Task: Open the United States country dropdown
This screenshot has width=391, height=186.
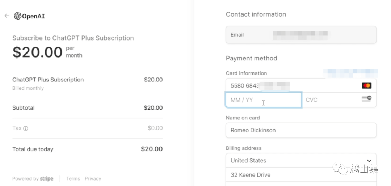Action: click(300, 161)
